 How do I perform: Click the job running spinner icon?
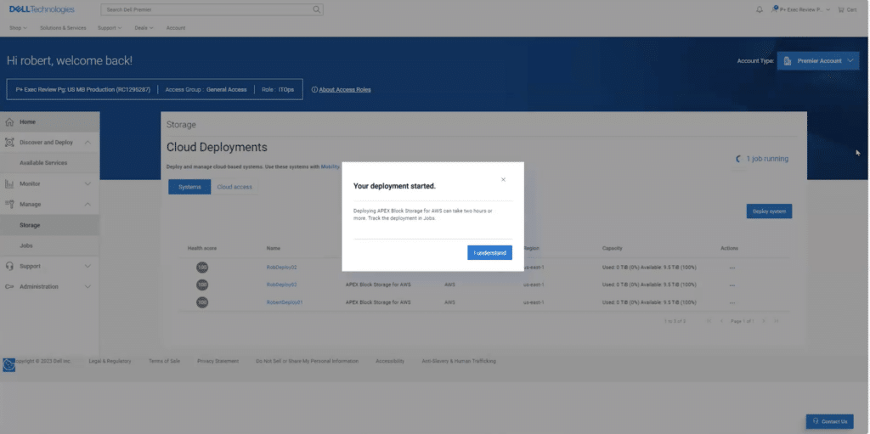pyautogui.click(x=738, y=159)
